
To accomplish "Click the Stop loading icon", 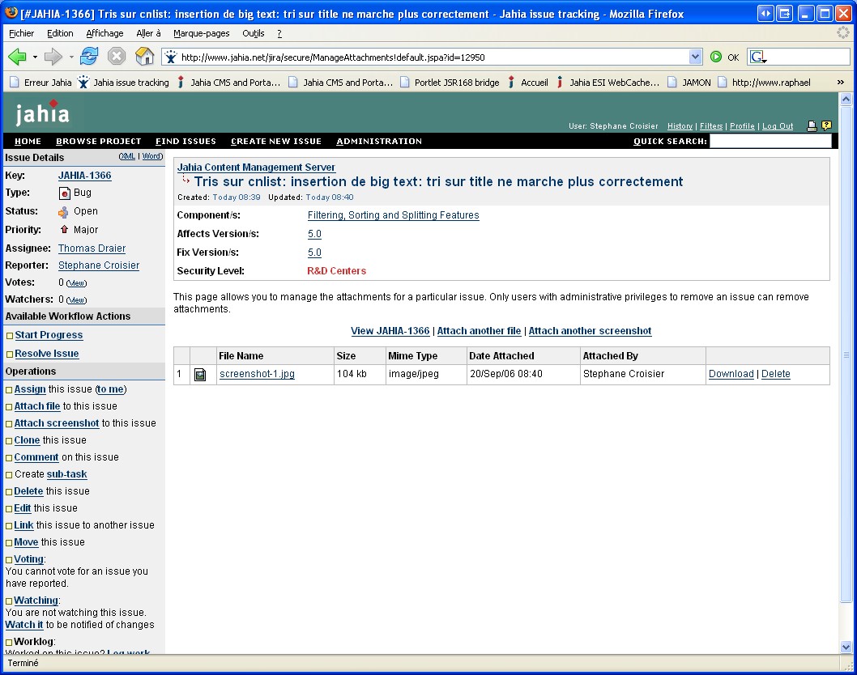I will pos(117,57).
